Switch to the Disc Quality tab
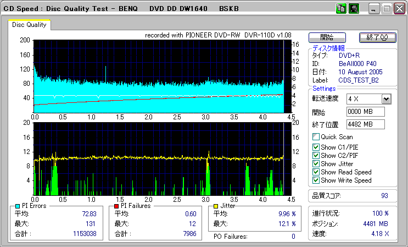The height and width of the screenshot is (247, 408). click(x=30, y=25)
